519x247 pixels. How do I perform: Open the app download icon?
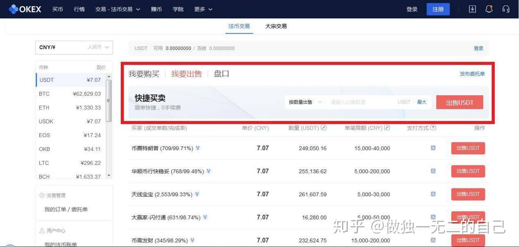coord(472,9)
